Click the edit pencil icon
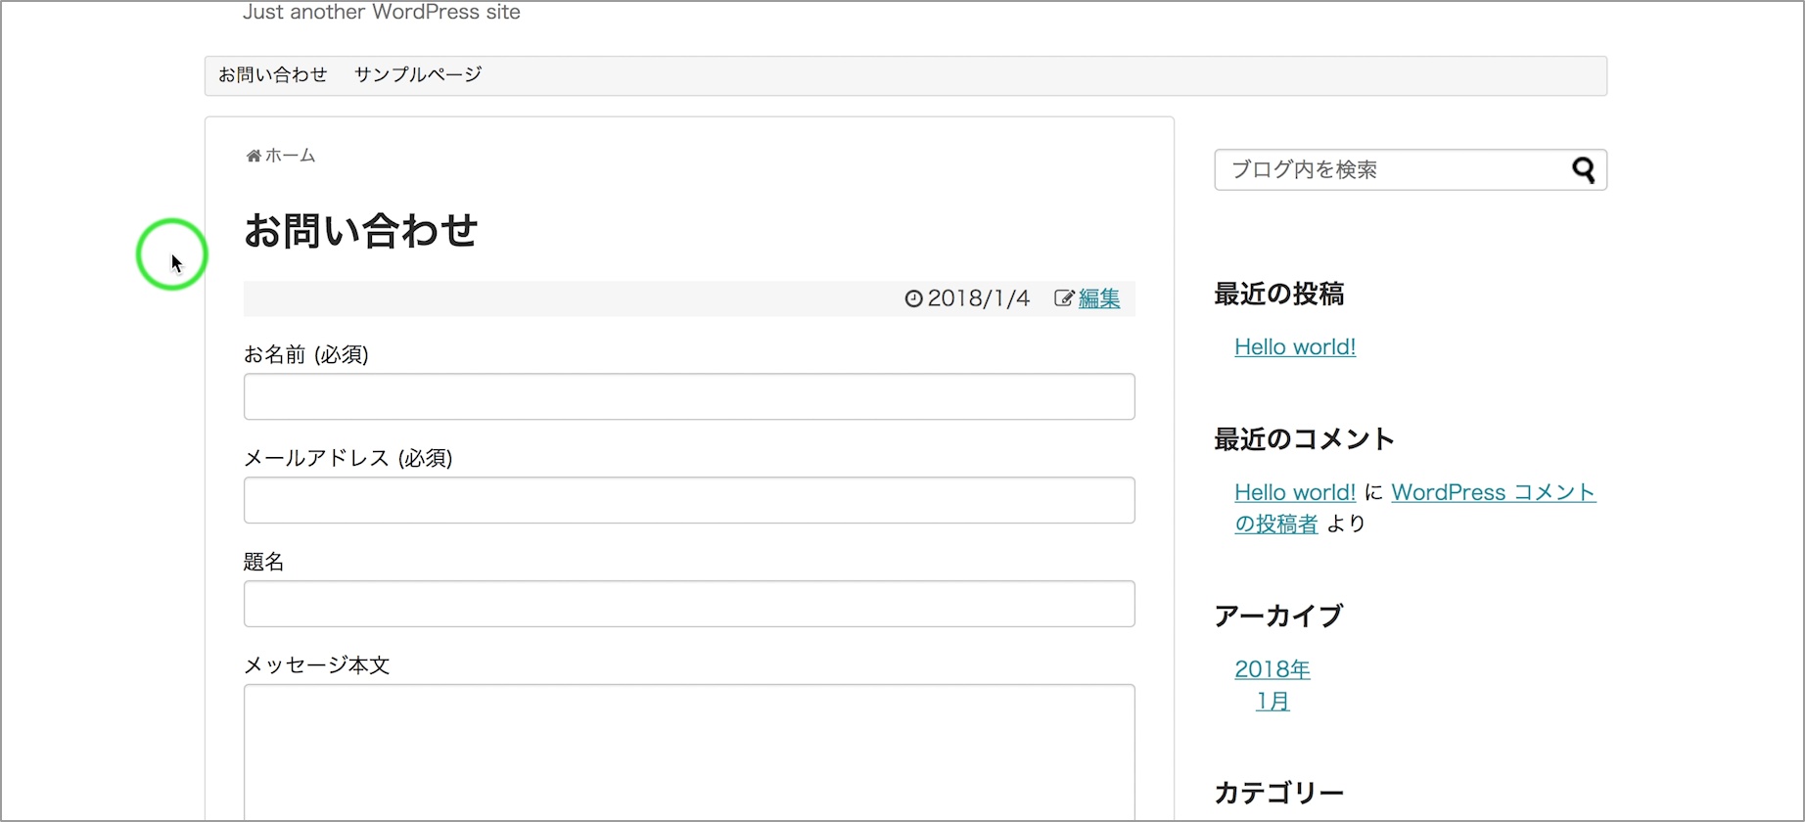Viewport: 1805px width, 822px height. tap(1063, 298)
